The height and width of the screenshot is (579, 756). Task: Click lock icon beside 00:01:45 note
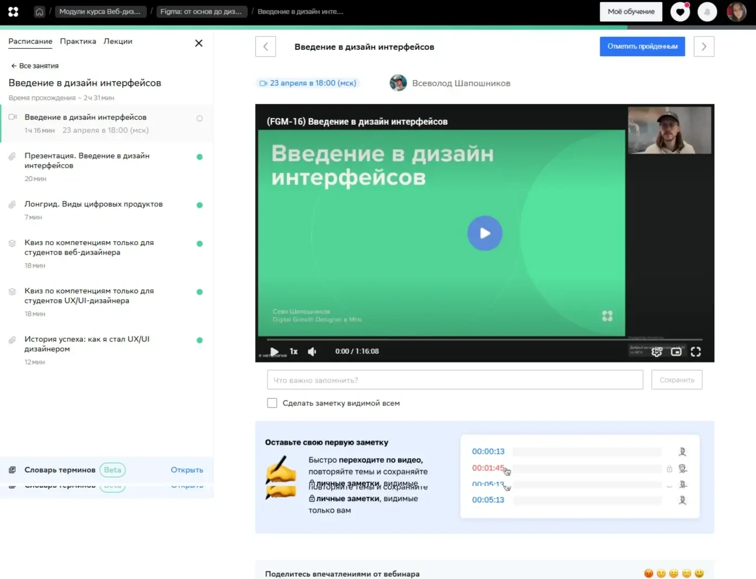pyautogui.click(x=669, y=469)
